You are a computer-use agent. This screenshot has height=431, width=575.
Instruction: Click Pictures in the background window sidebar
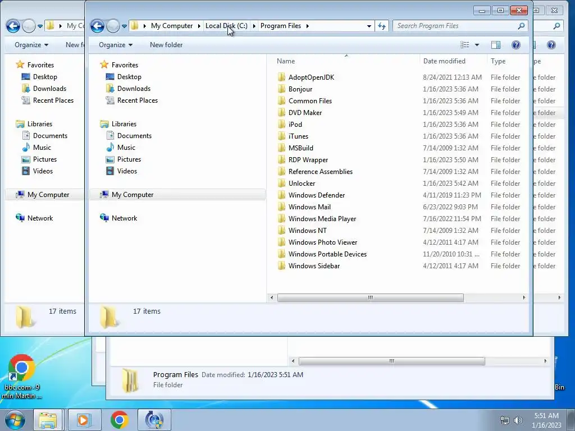click(45, 159)
